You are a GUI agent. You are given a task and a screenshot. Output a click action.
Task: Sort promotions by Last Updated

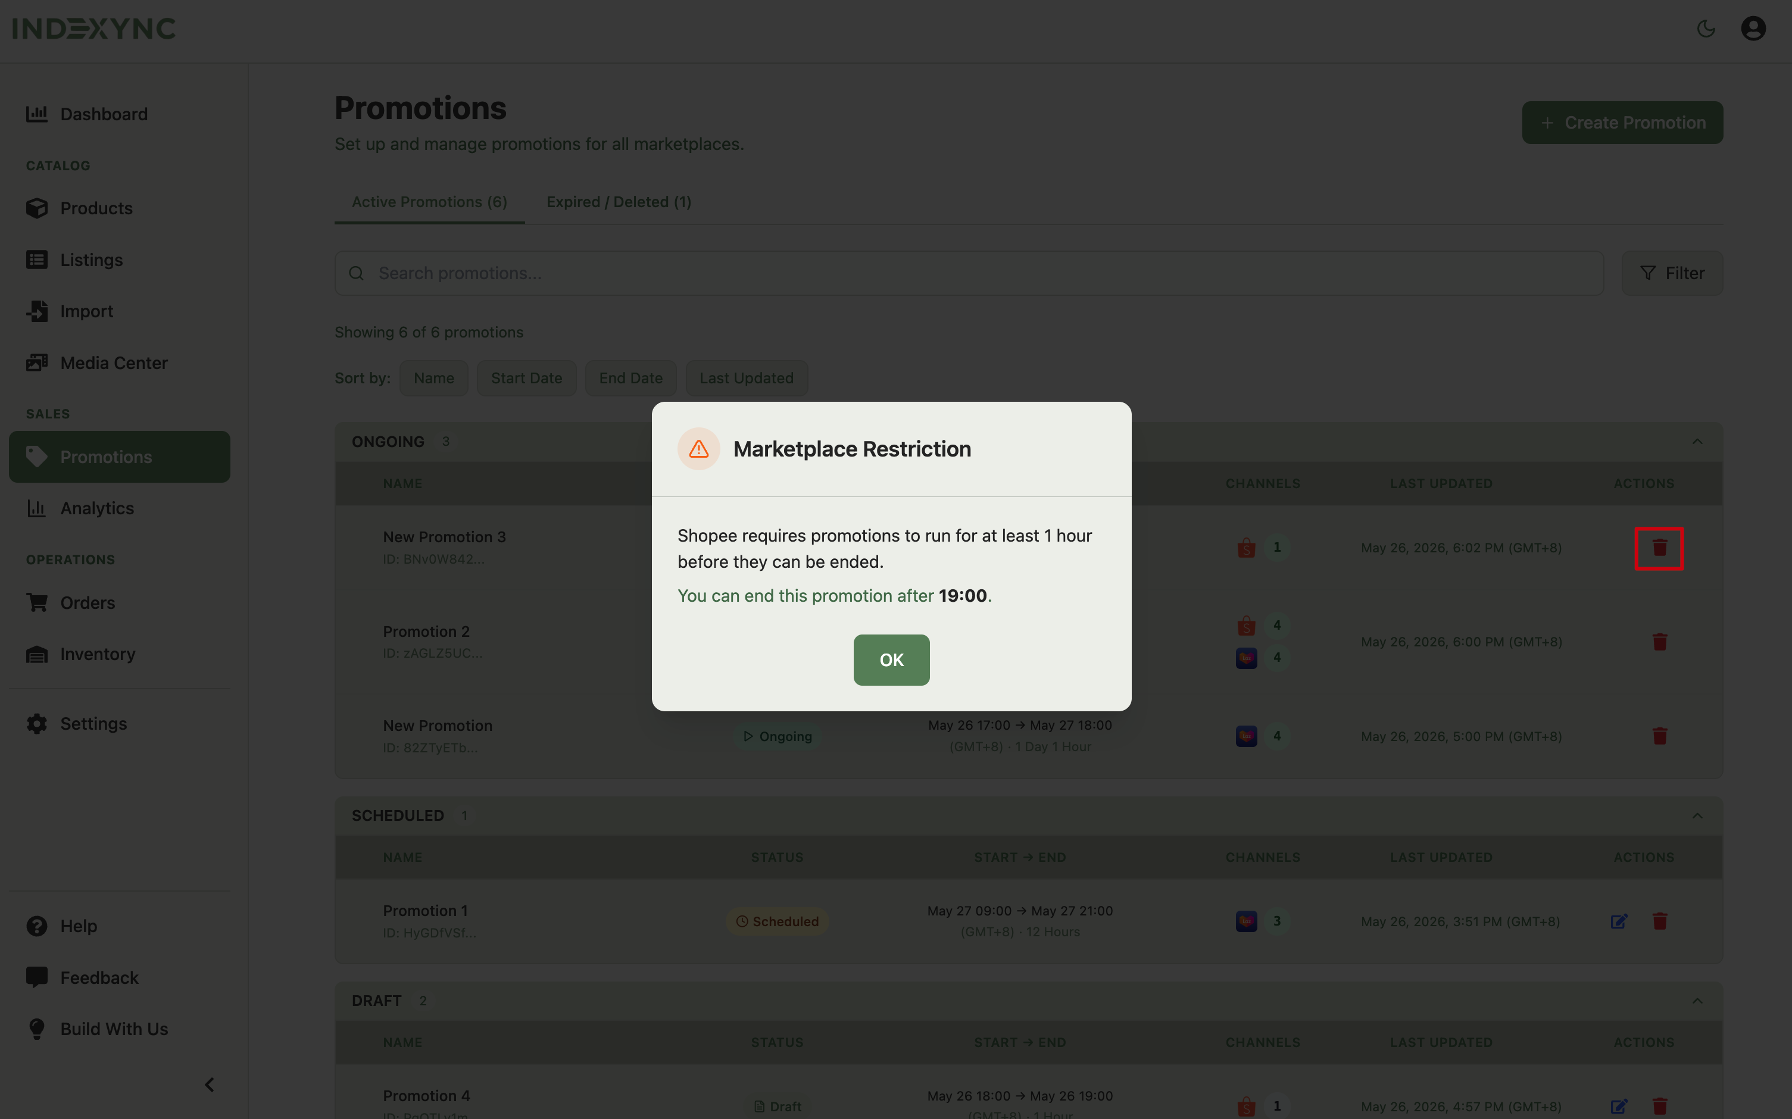coord(746,378)
